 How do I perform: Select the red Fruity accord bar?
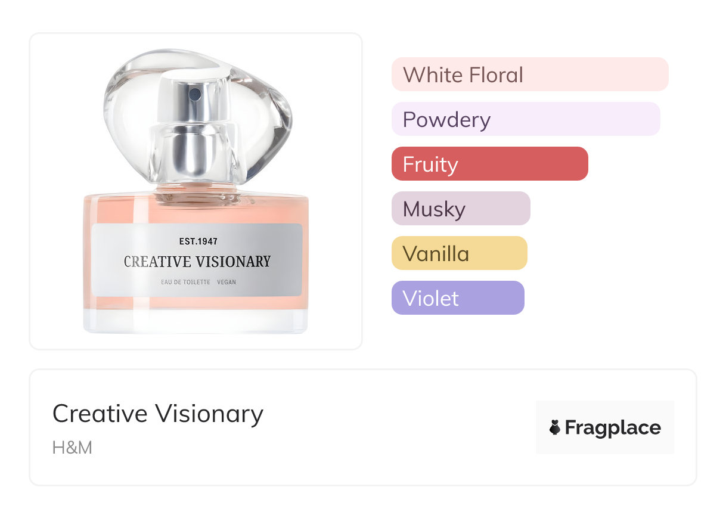490,164
